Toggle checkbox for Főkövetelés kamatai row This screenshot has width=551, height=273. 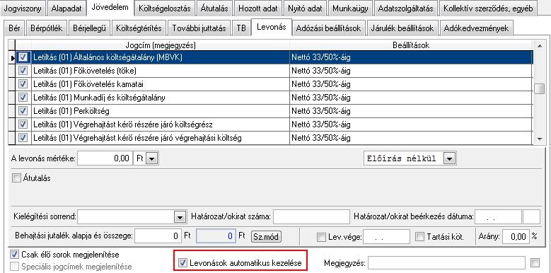23,84
